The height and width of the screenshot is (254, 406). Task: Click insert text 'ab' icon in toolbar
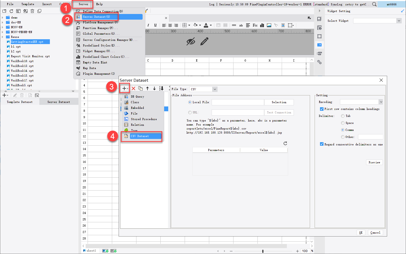[x=241, y=25]
